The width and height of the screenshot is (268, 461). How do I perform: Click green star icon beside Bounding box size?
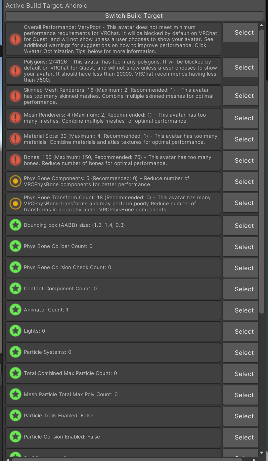click(15, 225)
